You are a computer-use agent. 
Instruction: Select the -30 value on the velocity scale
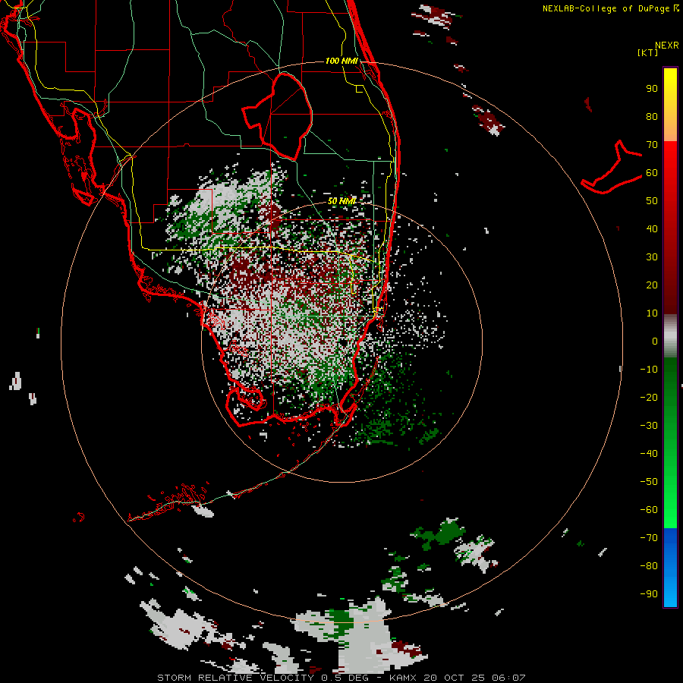[x=649, y=426]
